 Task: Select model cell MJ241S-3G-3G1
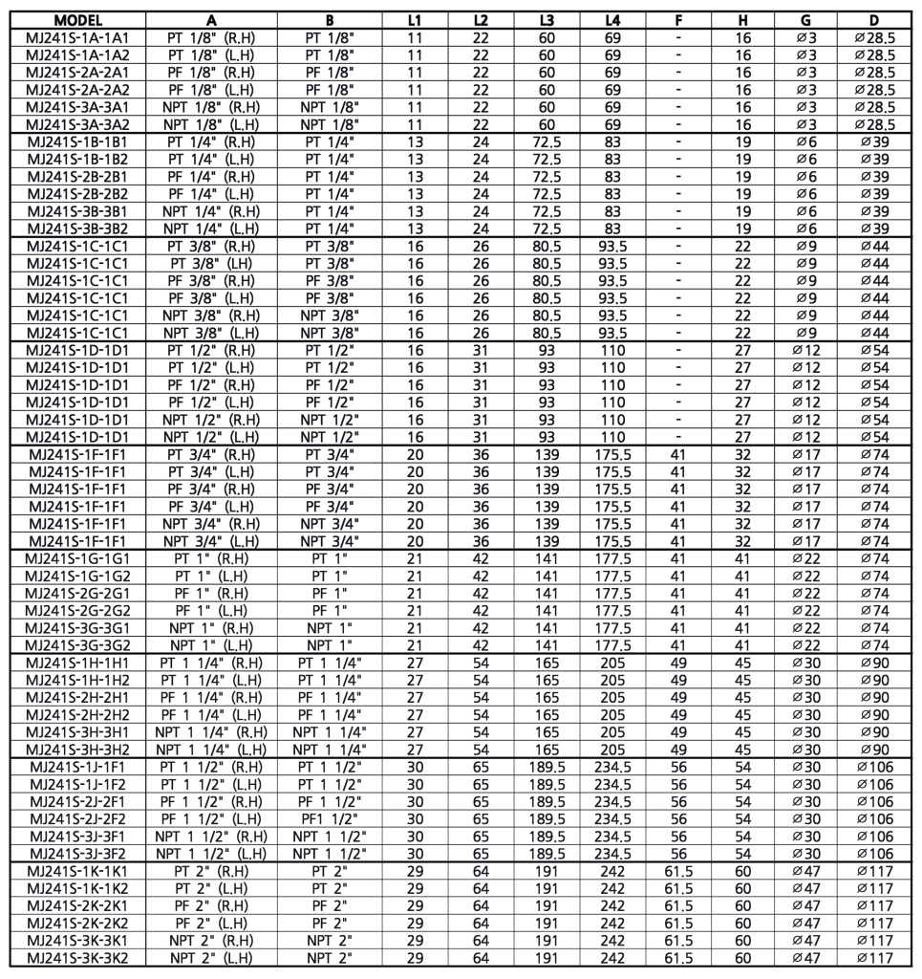[77, 628]
